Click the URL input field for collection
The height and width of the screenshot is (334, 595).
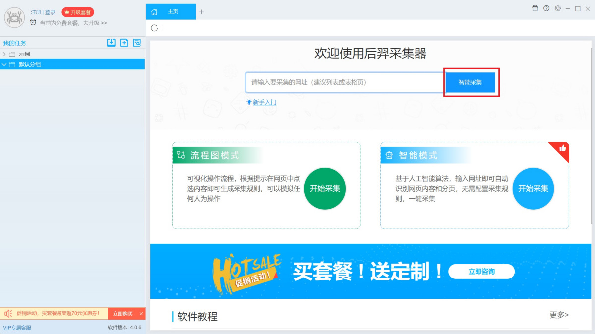click(345, 82)
